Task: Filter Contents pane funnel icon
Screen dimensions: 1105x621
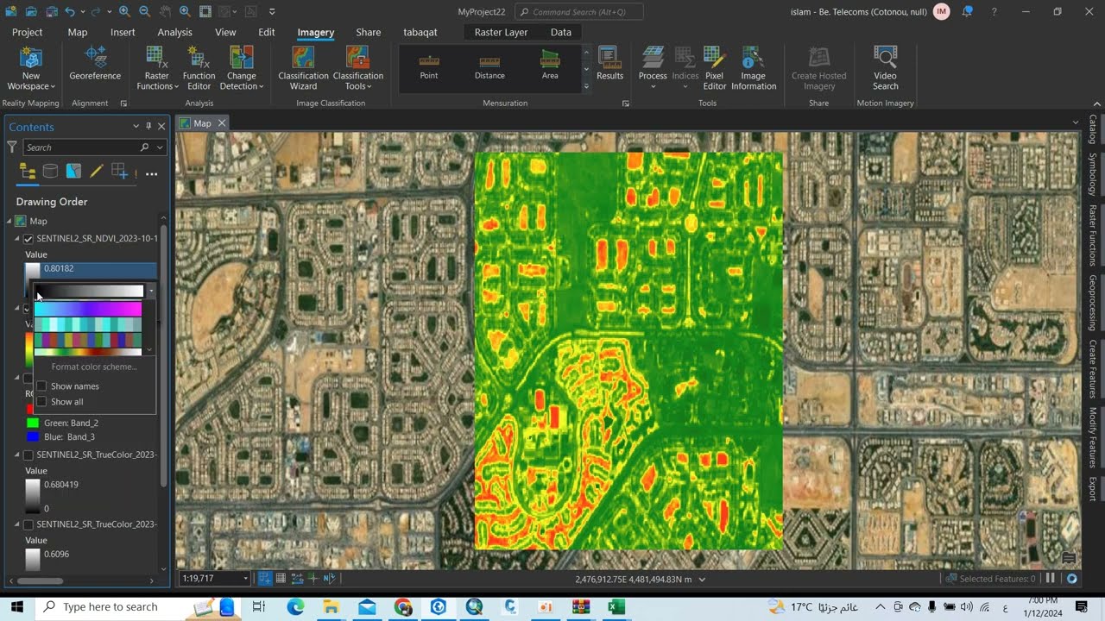Action: pos(12,147)
